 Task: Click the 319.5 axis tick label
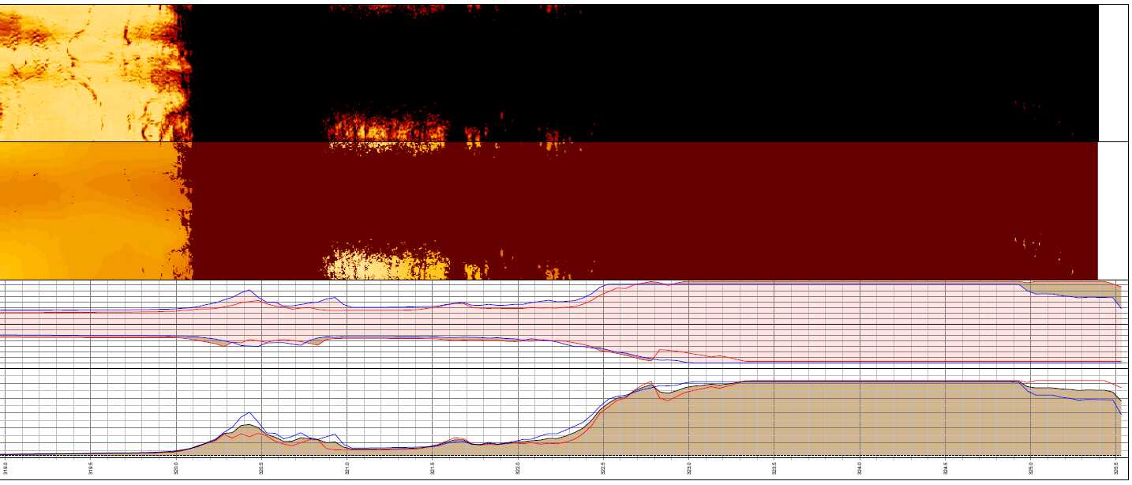tap(91, 468)
